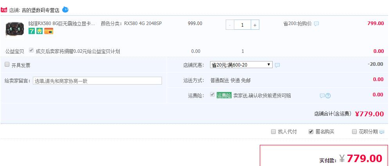Image resolution: width=390 pixels, height=166 pixels.
Task: Increase quantity with the plus button
Action: [255, 25]
